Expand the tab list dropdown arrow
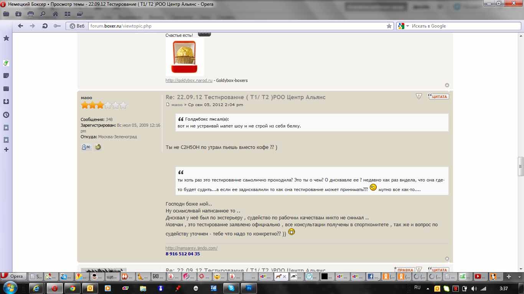Image resolution: width=524 pixels, height=294 pixels. click(519, 276)
